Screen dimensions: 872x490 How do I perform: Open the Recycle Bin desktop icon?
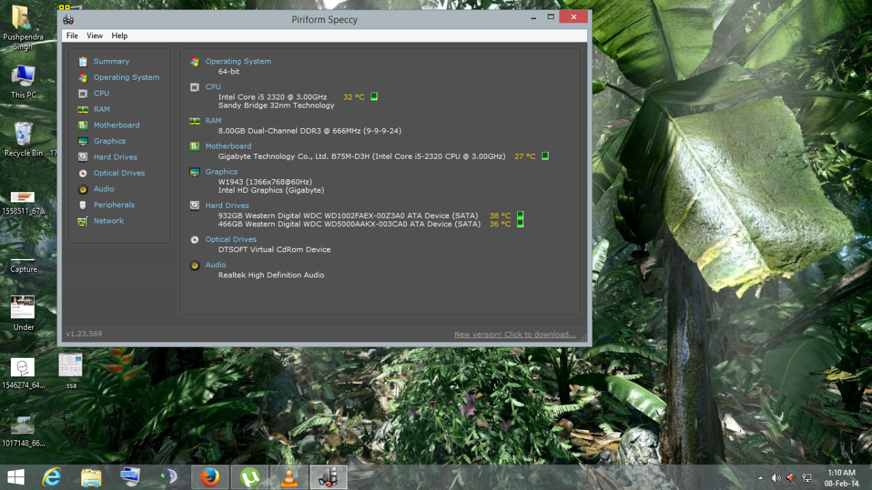click(23, 139)
